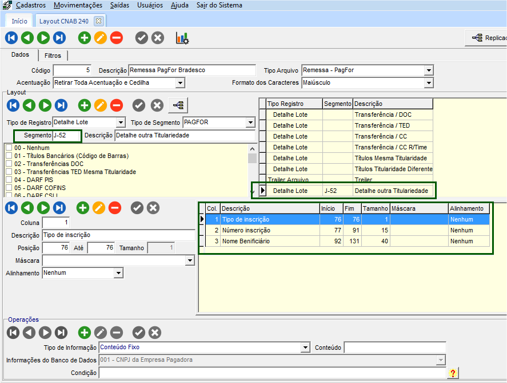Click the chart report icon in top toolbar
Image resolution: width=507 pixels, height=383 pixels.
coord(182,38)
